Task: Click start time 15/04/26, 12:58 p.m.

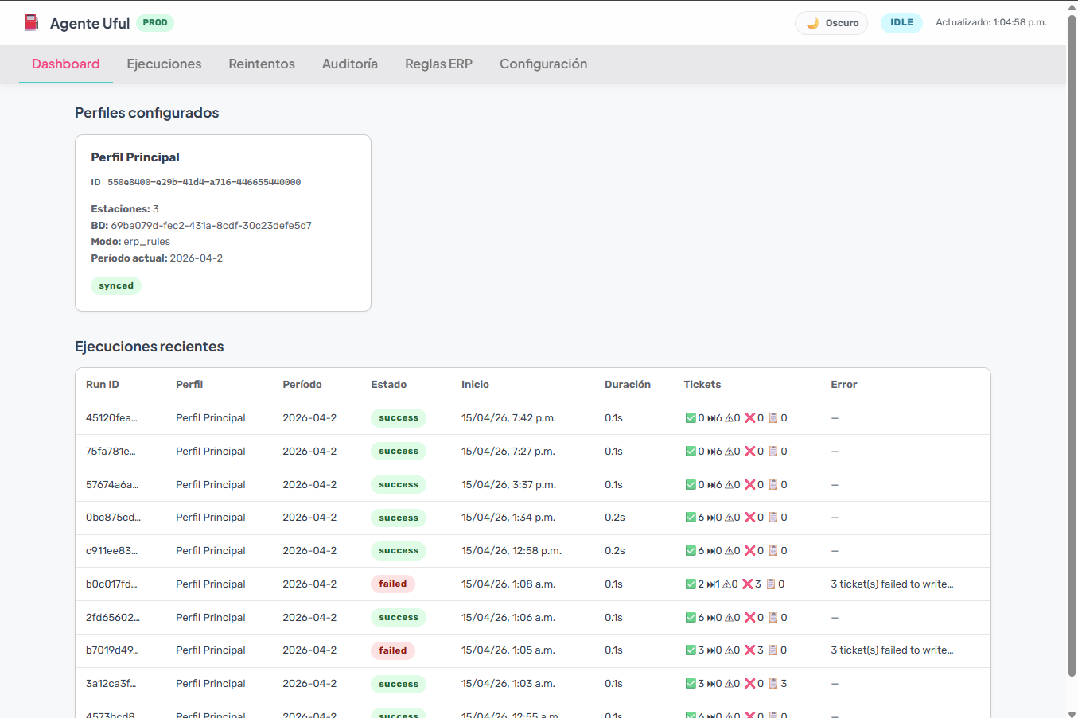Action: pos(512,551)
